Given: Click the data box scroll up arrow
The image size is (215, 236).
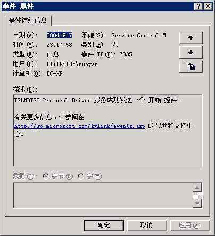Looking at the screenshot, I should [x=197, y=188].
